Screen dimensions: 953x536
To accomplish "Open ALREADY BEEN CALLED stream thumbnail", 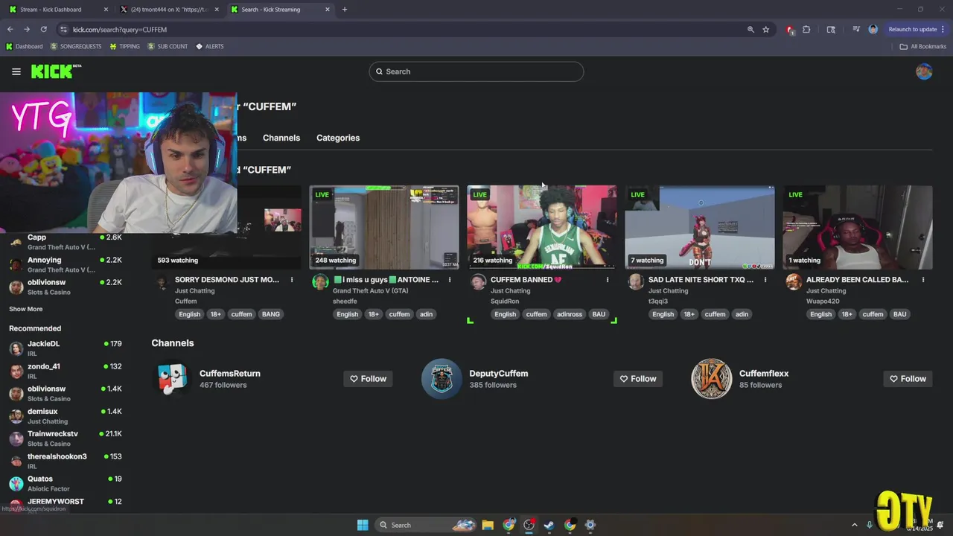I will 858,227.
